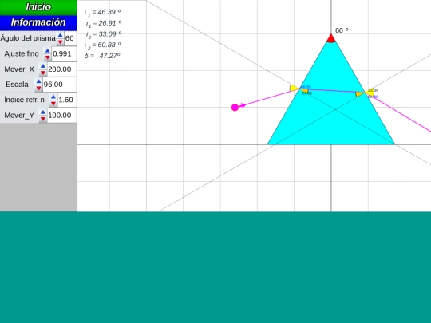The width and height of the screenshot is (431, 323).
Task: Click the Mover_X field showing 200.00
Action: [61, 69]
